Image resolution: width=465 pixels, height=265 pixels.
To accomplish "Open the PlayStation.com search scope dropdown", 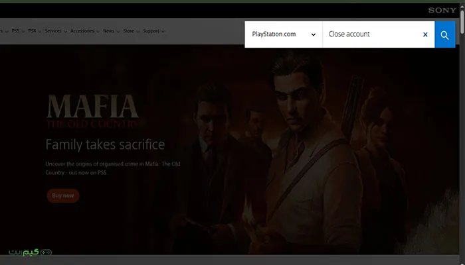I will (284, 34).
